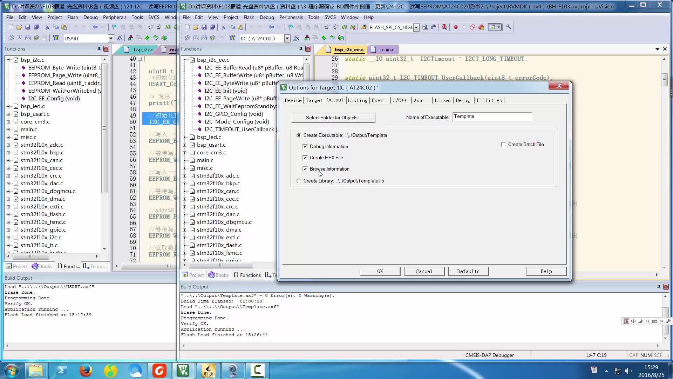Image resolution: width=673 pixels, height=379 pixels.
Task: Click Cut scissors icon in right window toolbar
Action: pyautogui.click(x=223, y=27)
